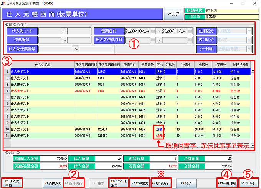Select row 3 with slip number 1415
261x189 pixels.
coord(130,85)
